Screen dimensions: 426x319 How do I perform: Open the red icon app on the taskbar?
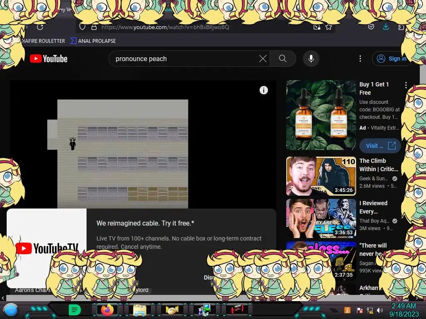coord(237,310)
